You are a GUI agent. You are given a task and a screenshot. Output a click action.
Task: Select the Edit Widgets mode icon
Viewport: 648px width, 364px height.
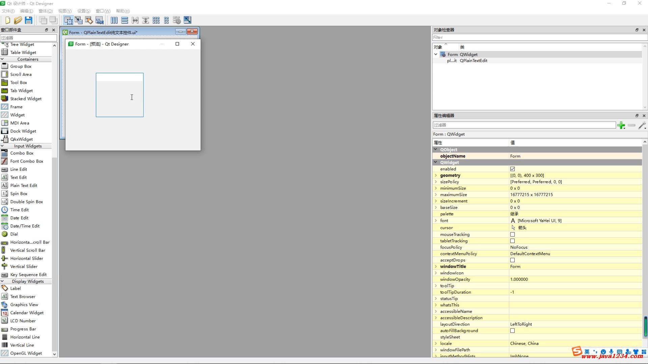[68, 20]
